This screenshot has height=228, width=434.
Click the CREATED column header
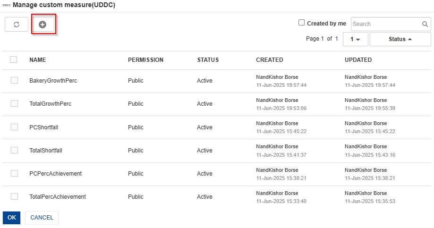(270, 60)
